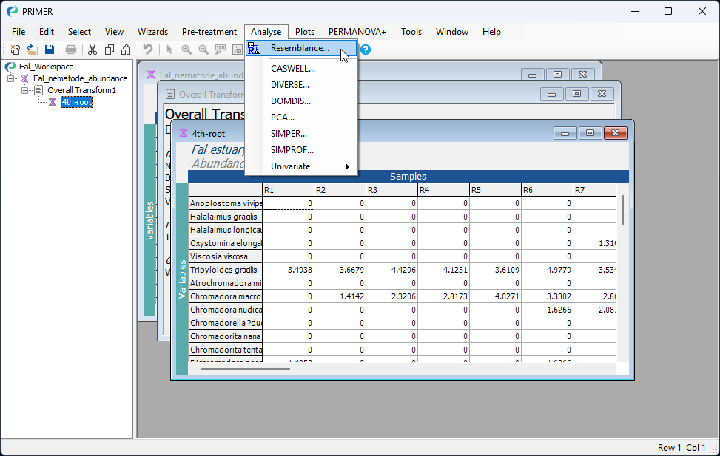720x456 pixels.
Task: Select Resemblance from the Analyse menu
Action: 300,48
